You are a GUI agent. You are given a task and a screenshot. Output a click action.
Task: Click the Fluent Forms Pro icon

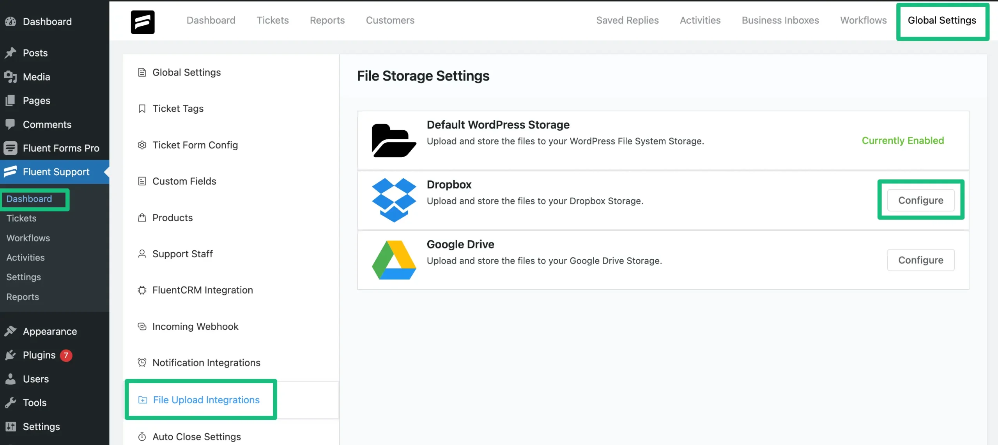tap(11, 148)
